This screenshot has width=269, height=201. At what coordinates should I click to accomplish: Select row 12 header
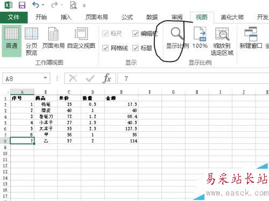(5, 166)
